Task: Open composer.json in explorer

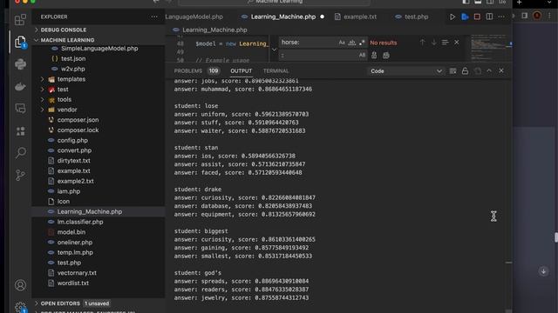Action: (x=78, y=120)
